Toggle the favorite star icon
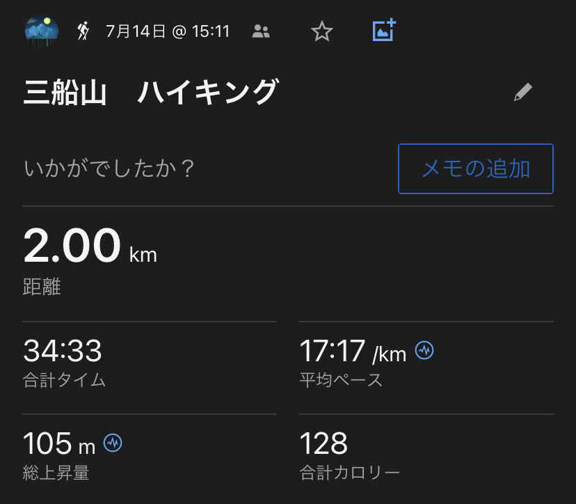 (321, 31)
